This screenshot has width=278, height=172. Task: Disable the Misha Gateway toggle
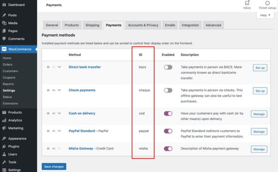168,148
